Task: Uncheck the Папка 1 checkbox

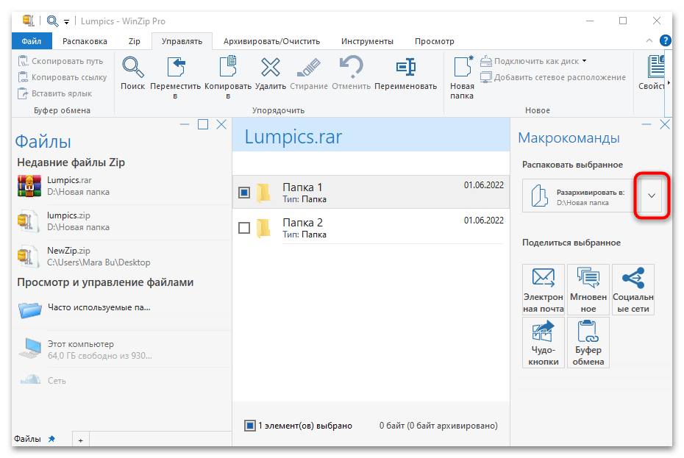Action: pyautogui.click(x=245, y=193)
